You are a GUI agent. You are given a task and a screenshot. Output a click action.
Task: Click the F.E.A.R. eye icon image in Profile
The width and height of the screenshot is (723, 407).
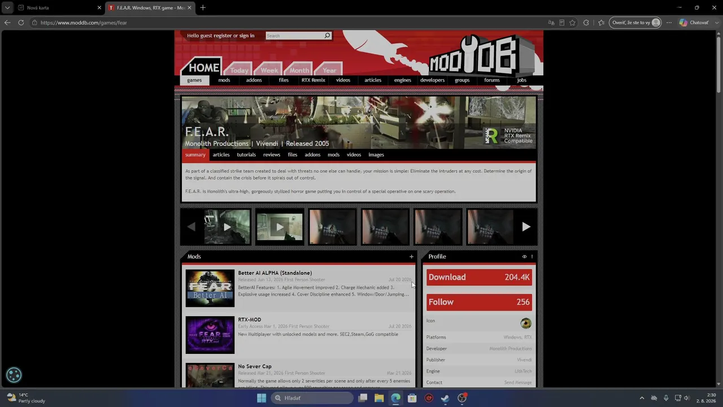click(526, 323)
